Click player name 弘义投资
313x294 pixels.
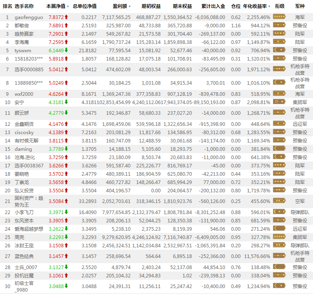24,191
